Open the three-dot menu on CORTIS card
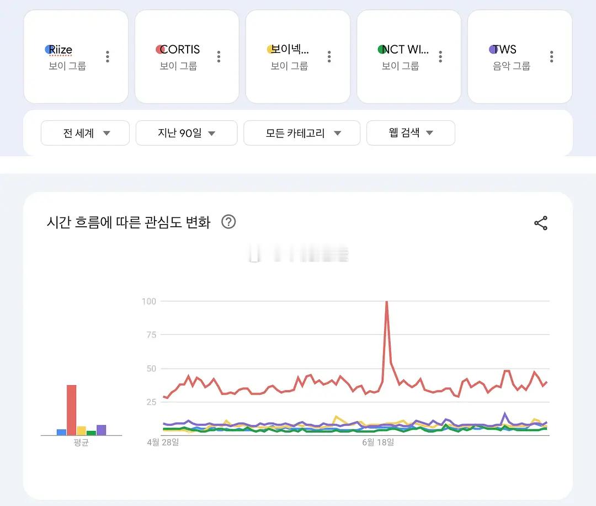Viewport: 596px width, 506px height. [219, 57]
